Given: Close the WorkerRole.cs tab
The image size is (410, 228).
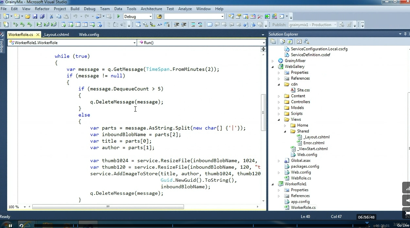Looking at the screenshot, I should [x=38, y=35].
